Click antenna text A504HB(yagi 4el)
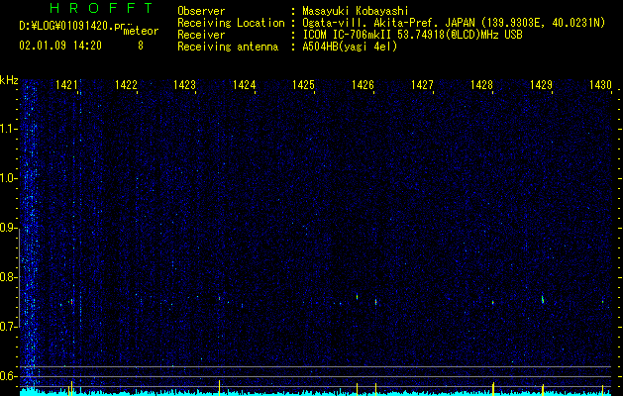623x396 pixels. (x=350, y=47)
